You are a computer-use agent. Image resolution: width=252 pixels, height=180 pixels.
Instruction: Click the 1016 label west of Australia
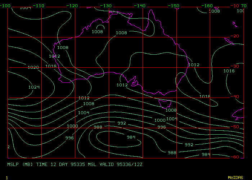[x=51, y=66]
